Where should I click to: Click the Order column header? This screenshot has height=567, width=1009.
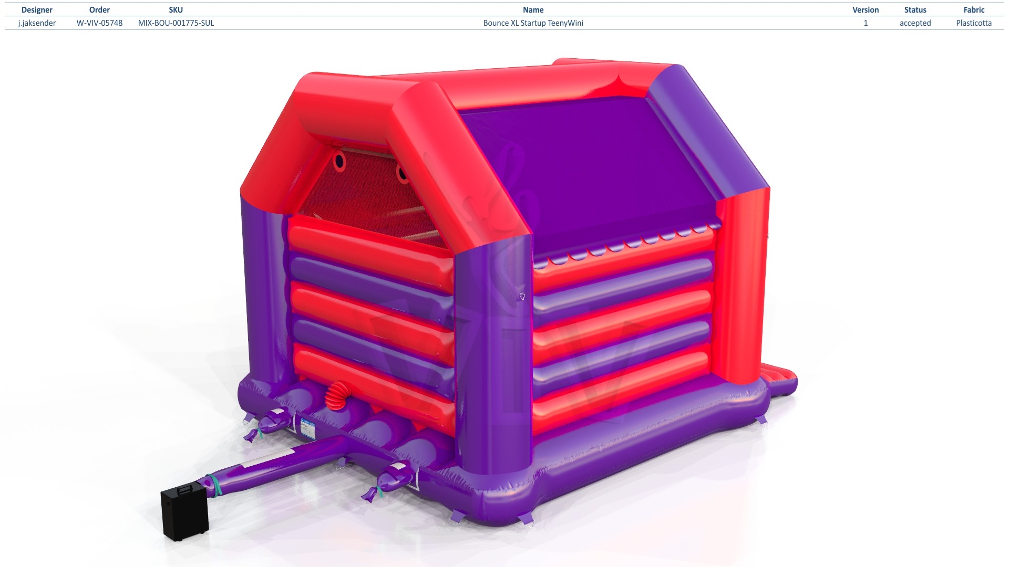(x=99, y=10)
